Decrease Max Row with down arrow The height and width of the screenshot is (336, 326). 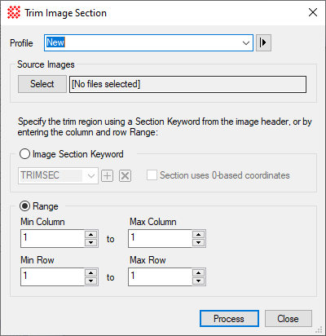pyautogui.click(x=198, y=281)
